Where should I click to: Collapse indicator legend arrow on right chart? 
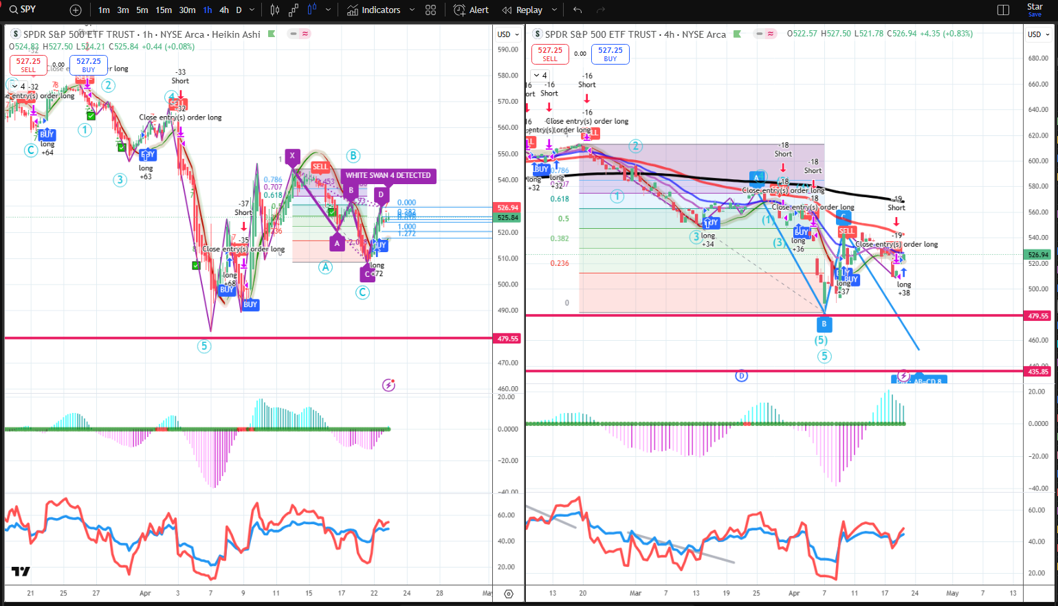pyautogui.click(x=537, y=76)
